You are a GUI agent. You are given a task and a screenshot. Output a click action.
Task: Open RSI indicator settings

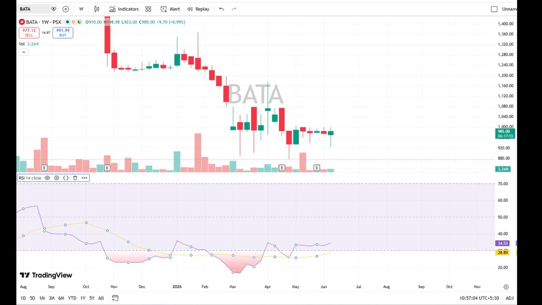point(56,178)
